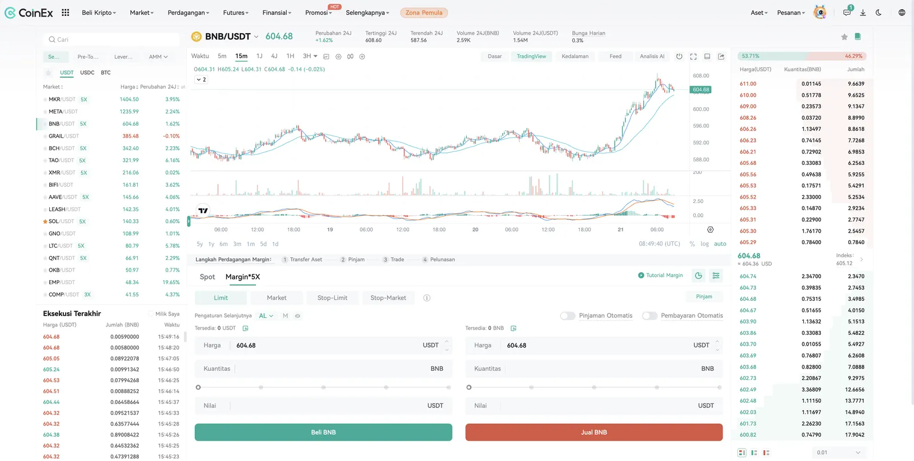The image size is (914, 461).
Task: Open trade settings sliders icon
Action: click(716, 276)
